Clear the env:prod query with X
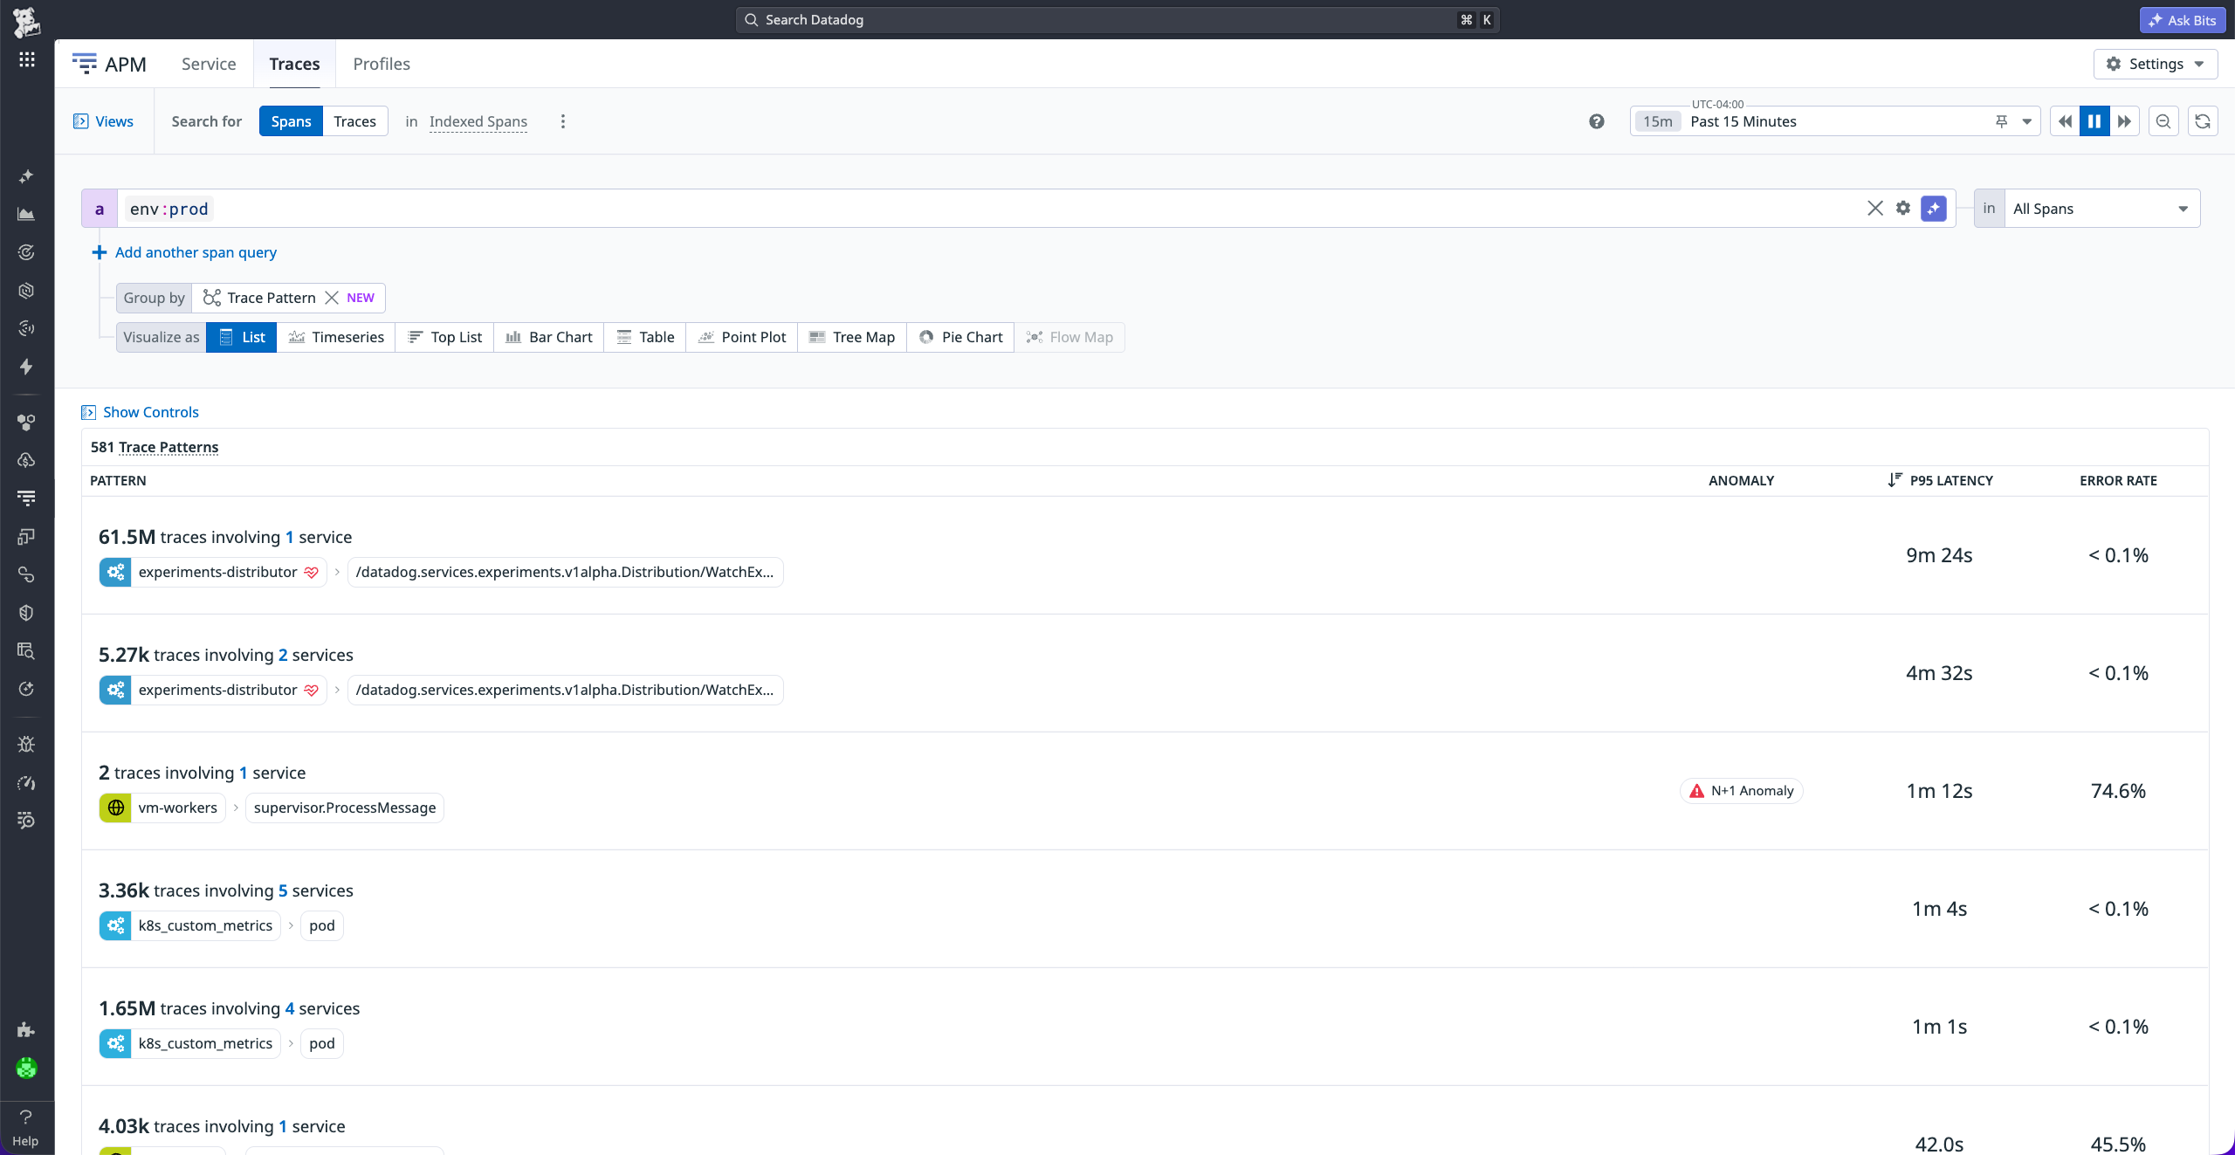This screenshot has height=1155, width=2235. (1875, 208)
